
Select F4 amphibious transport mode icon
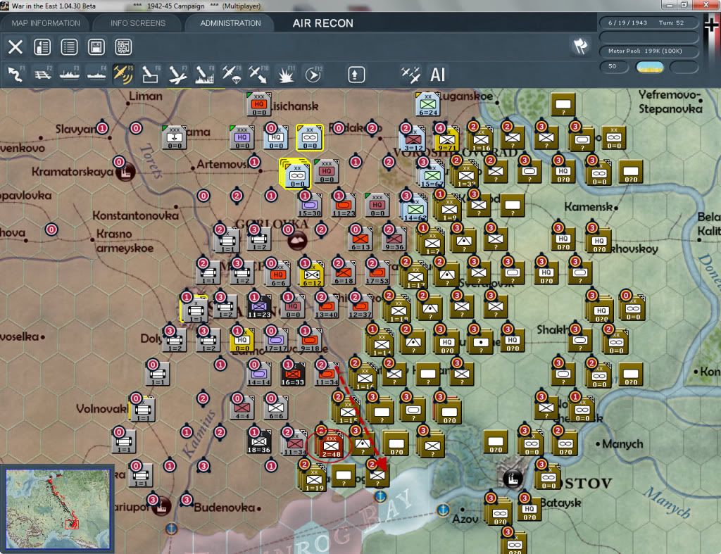click(96, 75)
